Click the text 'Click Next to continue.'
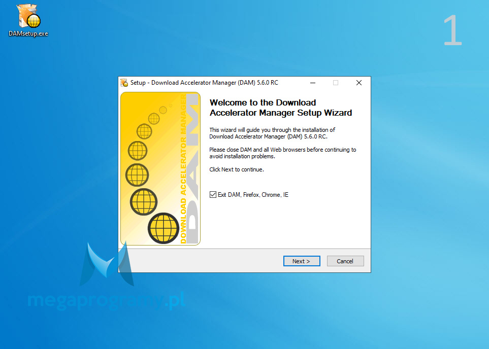This screenshot has height=349, width=489. (237, 169)
